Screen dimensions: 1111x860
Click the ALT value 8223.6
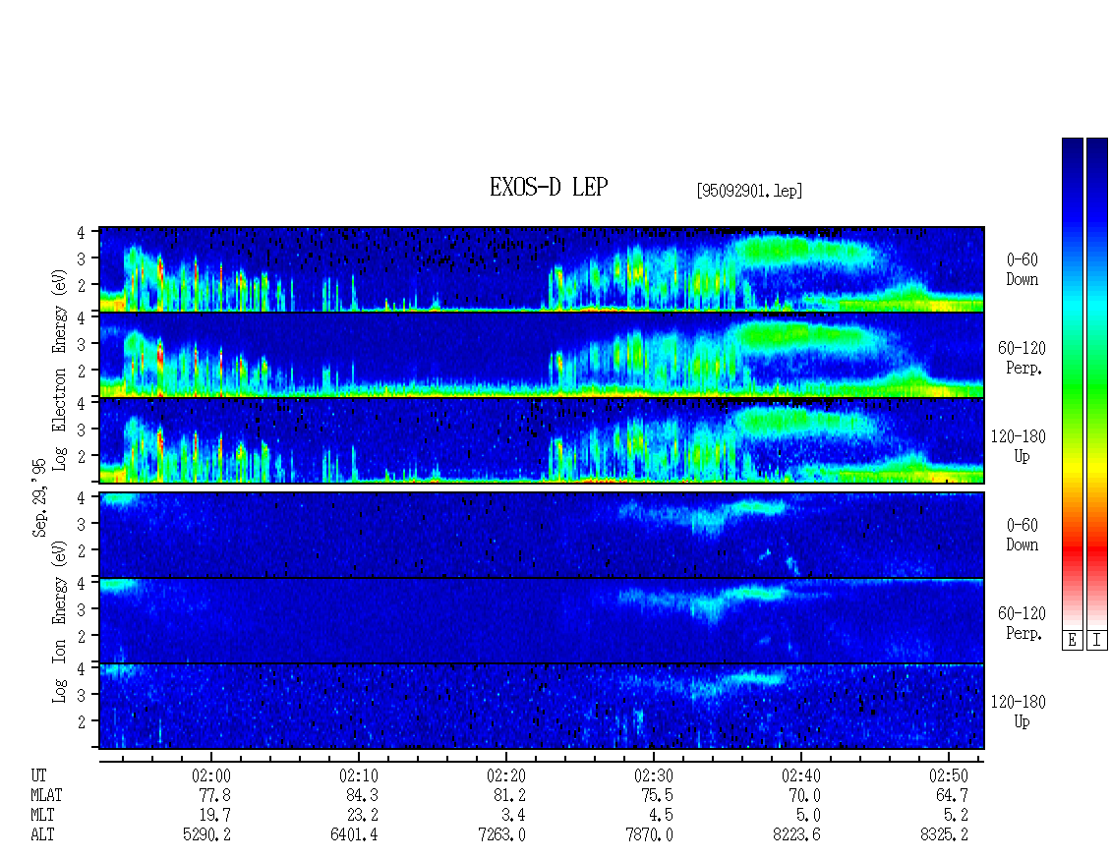pos(796,835)
